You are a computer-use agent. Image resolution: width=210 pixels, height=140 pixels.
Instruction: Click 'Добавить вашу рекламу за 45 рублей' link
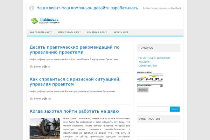point(162,8)
